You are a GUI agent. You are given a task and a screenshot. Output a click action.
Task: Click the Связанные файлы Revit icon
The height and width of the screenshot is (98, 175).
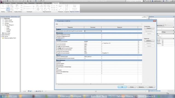pos(3,38)
